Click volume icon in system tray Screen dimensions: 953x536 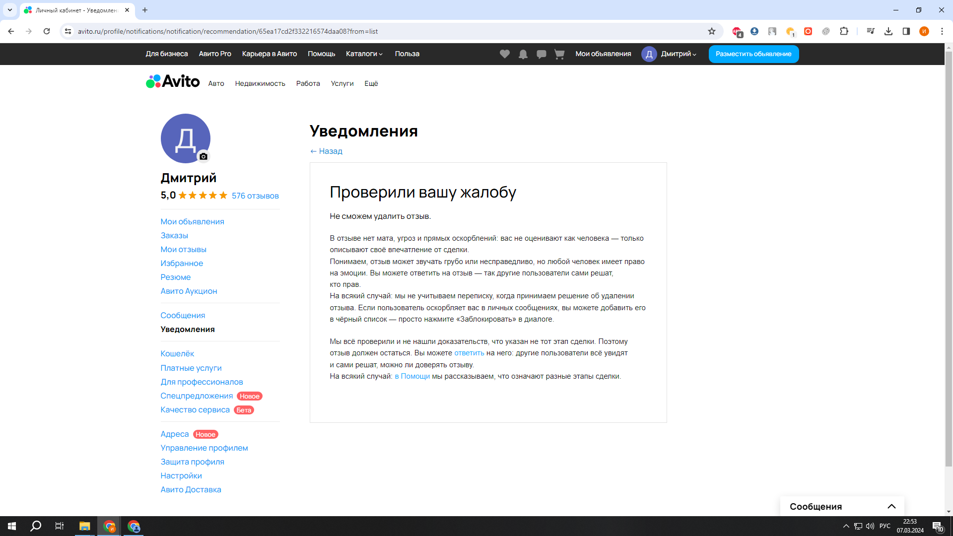(x=870, y=526)
